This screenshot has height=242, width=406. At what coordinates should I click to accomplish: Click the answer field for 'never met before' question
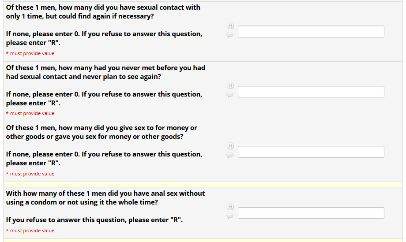click(x=311, y=92)
